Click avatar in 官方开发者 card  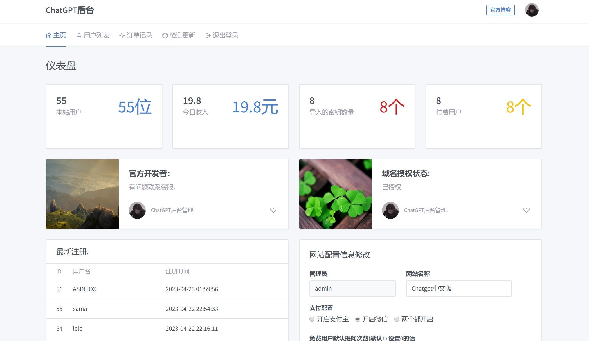[137, 210]
